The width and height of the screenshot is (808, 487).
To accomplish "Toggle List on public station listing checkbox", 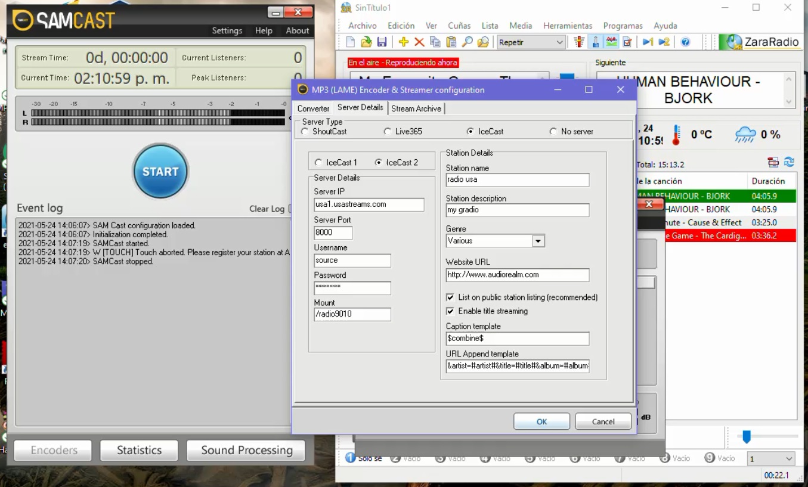I will tap(450, 297).
